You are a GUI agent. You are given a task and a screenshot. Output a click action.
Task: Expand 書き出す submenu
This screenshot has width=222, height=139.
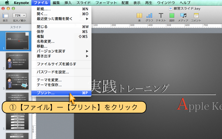61,56
